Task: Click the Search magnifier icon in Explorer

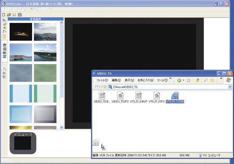Action: point(206,80)
